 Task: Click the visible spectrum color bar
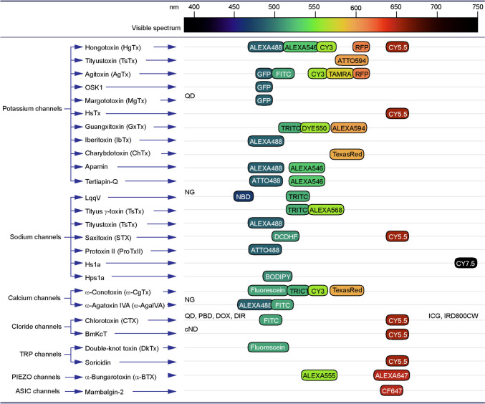click(x=331, y=25)
